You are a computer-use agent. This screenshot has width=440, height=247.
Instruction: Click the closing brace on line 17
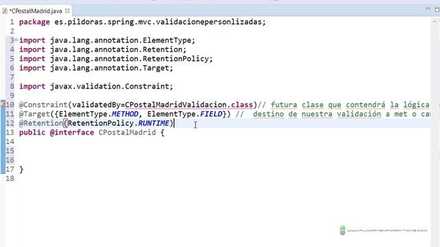[x=21, y=169]
